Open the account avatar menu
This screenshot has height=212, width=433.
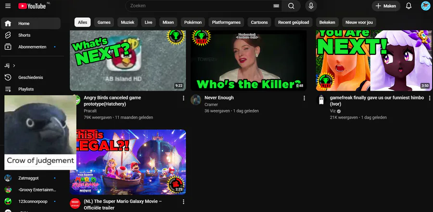pyautogui.click(x=426, y=6)
